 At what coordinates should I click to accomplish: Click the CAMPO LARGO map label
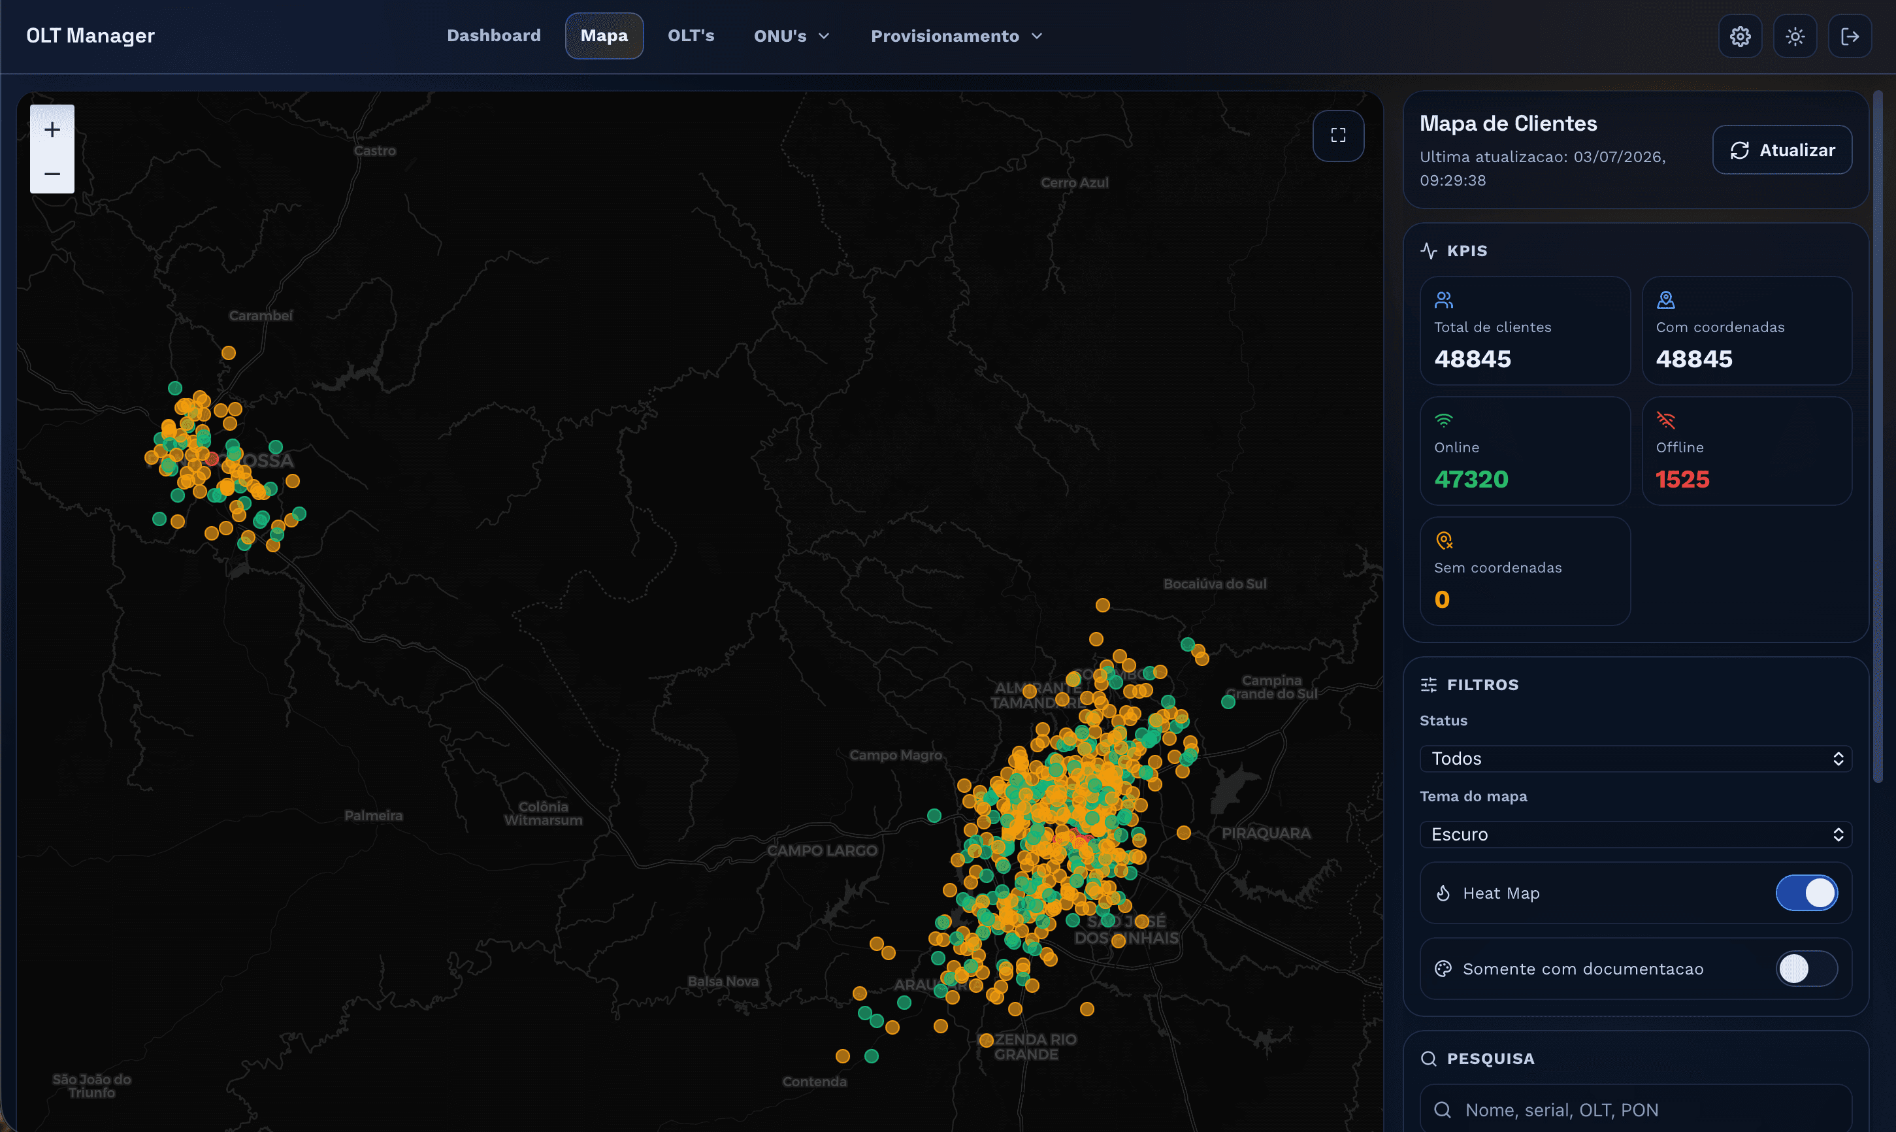click(822, 850)
